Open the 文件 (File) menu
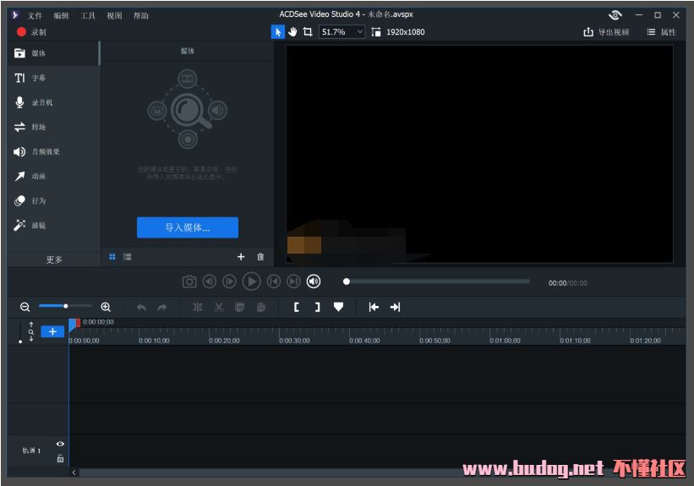Screen dimensions: 694x486 click(x=35, y=15)
